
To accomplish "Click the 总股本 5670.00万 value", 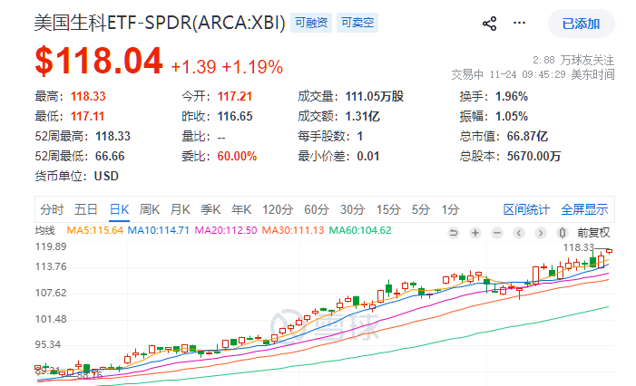I will point(533,156).
